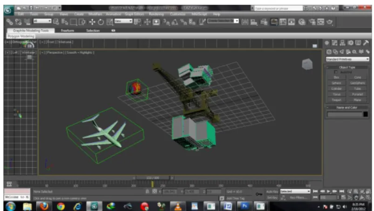This screenshot has height=211, width=374.
Task: Select the Select and Move tool
Action: (x=92, y=22)
